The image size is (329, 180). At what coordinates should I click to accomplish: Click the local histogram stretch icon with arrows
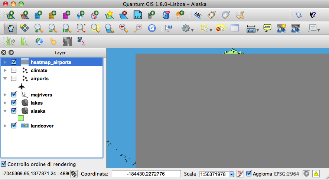pyautogui.click(x=10, y=41)
